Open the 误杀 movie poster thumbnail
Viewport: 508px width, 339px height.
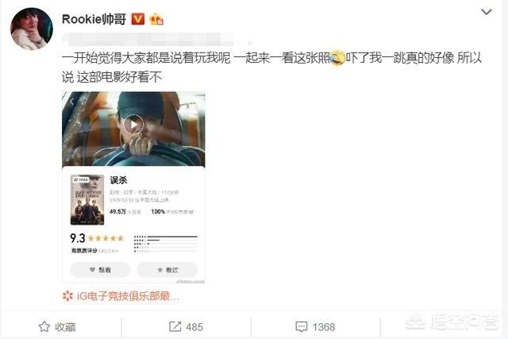click(87, 199)
